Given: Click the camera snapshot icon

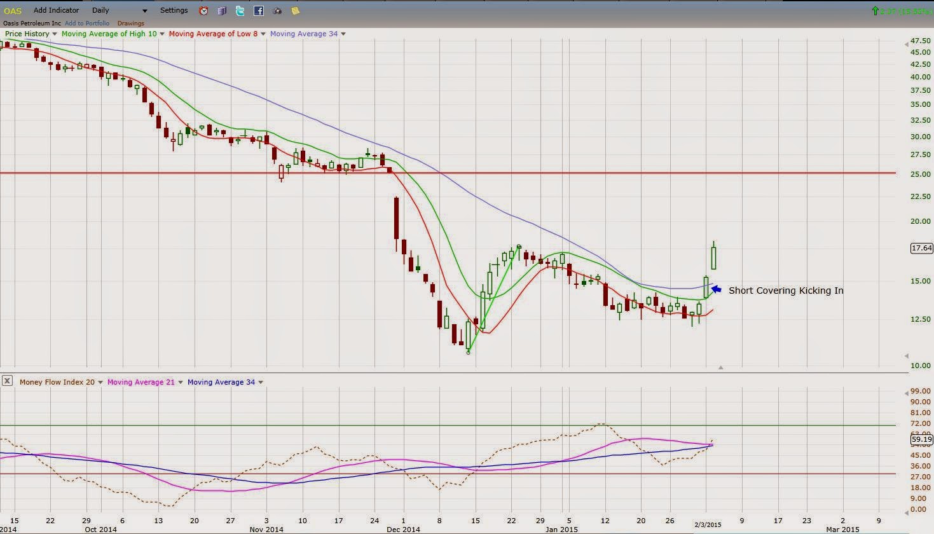Looking at the screenshot, I should (x=277, y=11).
